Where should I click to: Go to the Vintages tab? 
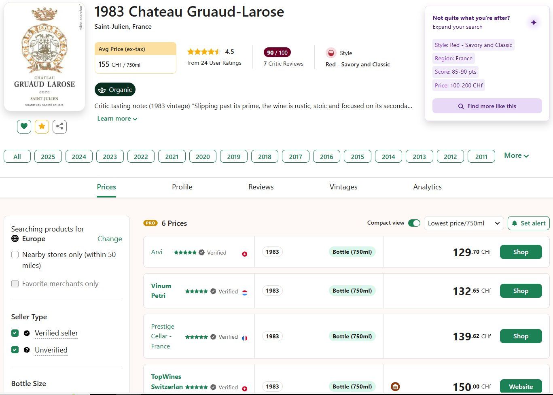tap(343, 187)
